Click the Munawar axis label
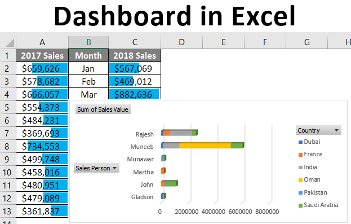The height and width of the screenshot is (224, 351). click(140, 159)
